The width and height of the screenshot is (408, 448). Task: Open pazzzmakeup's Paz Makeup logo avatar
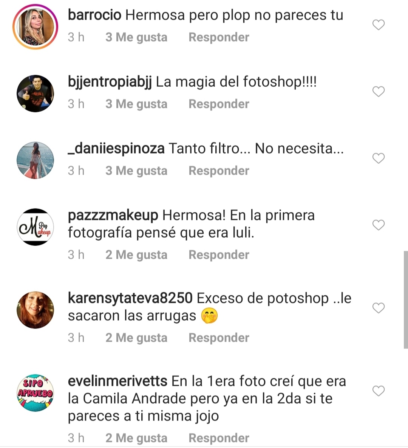pyautogui.click(x=35, y=227)
